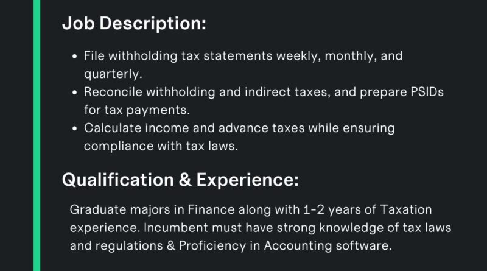Click the word "Finance" in the qualification paragraph

(x=212, y=209)
